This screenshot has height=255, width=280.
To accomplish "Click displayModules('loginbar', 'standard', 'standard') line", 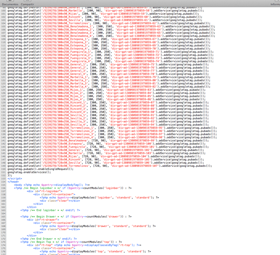I will [x=99, y=198].
